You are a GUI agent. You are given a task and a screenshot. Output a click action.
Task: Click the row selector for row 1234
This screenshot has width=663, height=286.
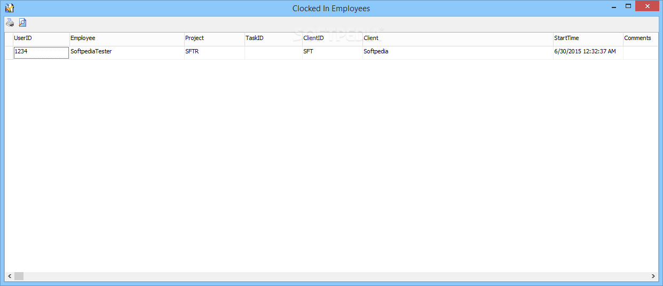coord(9,52)
